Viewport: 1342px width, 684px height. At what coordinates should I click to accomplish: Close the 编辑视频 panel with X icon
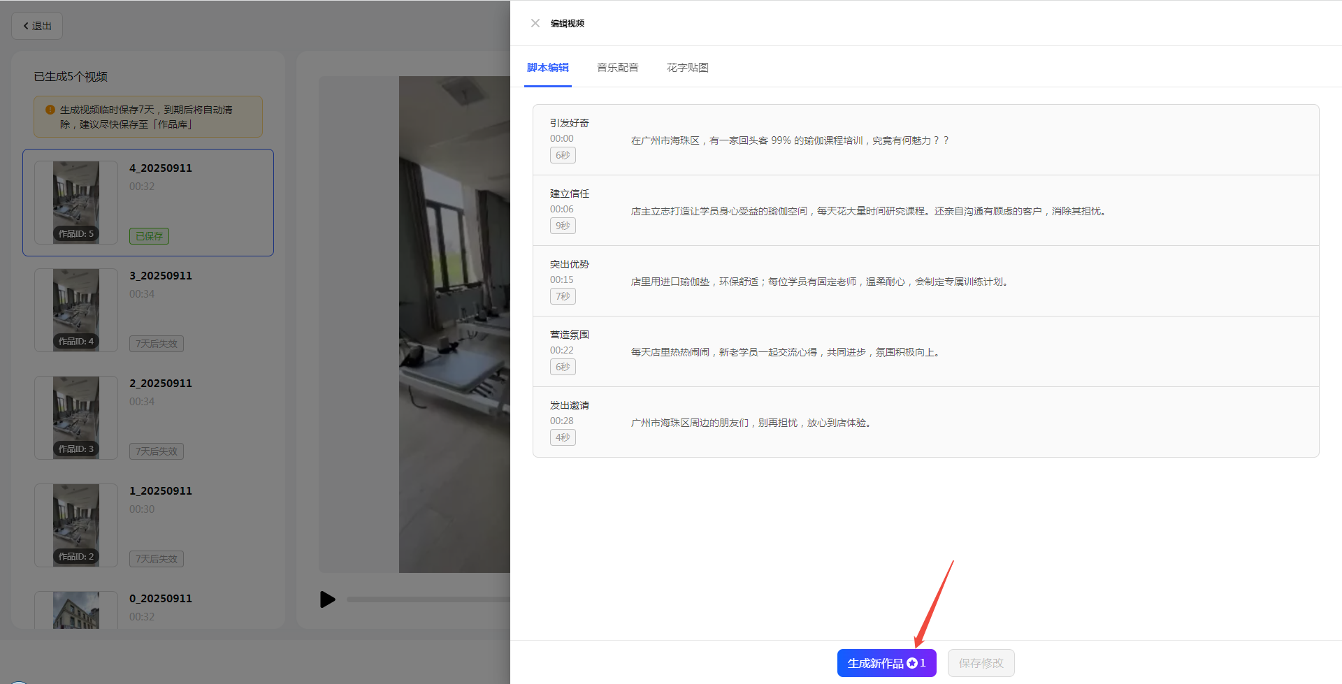click(535, 23)
